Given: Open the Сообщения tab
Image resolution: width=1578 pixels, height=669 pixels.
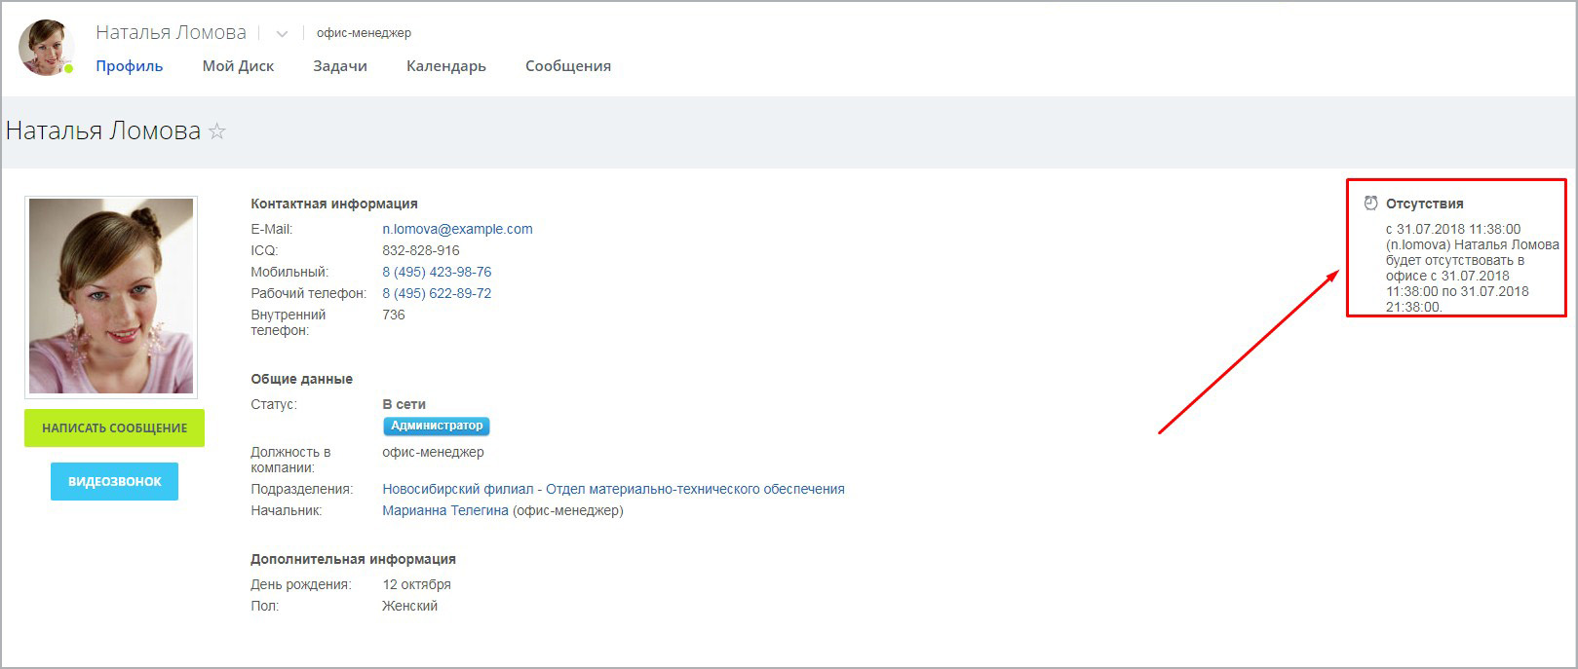Looking at the screenshot, I should (567, 66).
